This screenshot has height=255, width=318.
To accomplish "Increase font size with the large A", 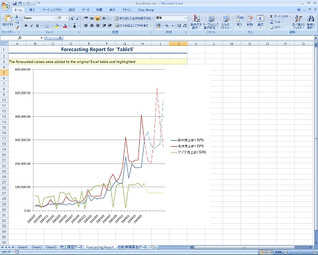I will click(x=72, y=19).
